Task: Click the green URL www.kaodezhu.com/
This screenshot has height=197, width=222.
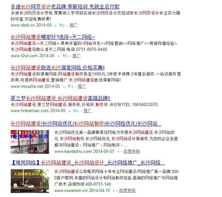Action: pyautogui.click(x=73, y=152)
